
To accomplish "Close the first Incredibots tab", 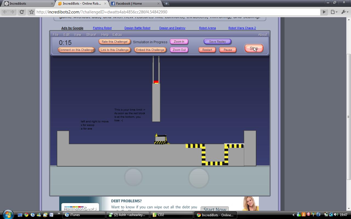I will point(52,4).
